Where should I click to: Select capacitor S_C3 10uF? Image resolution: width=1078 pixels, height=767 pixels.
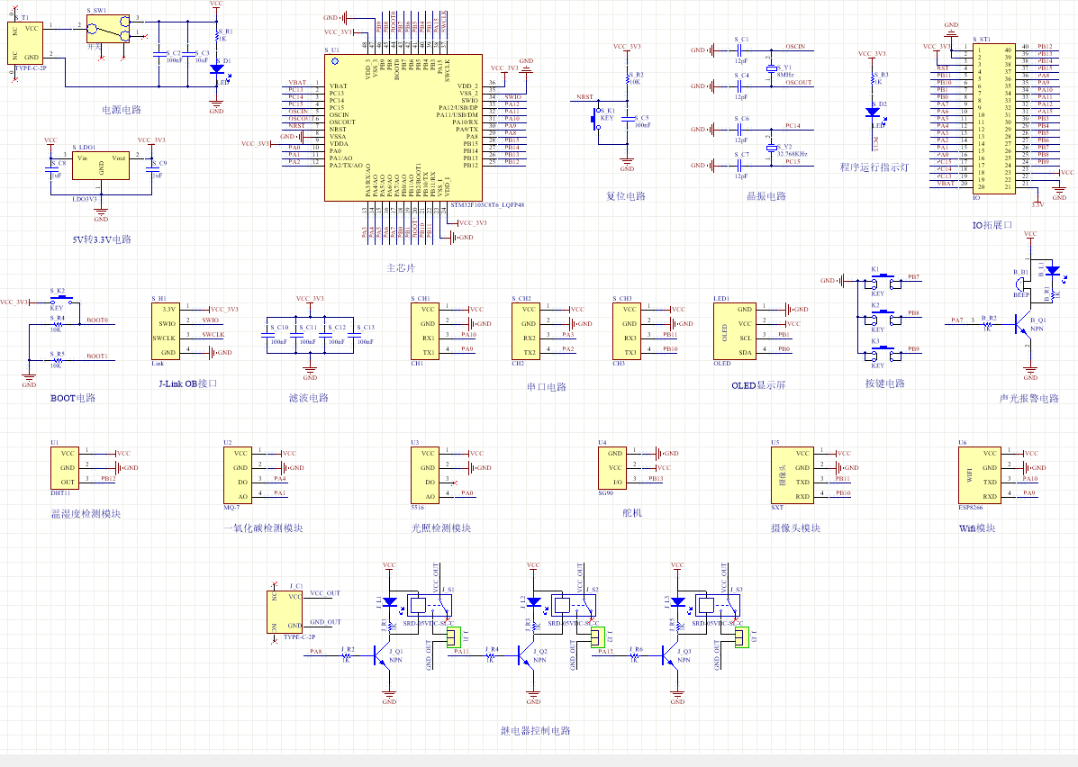[x=188, y=54]
